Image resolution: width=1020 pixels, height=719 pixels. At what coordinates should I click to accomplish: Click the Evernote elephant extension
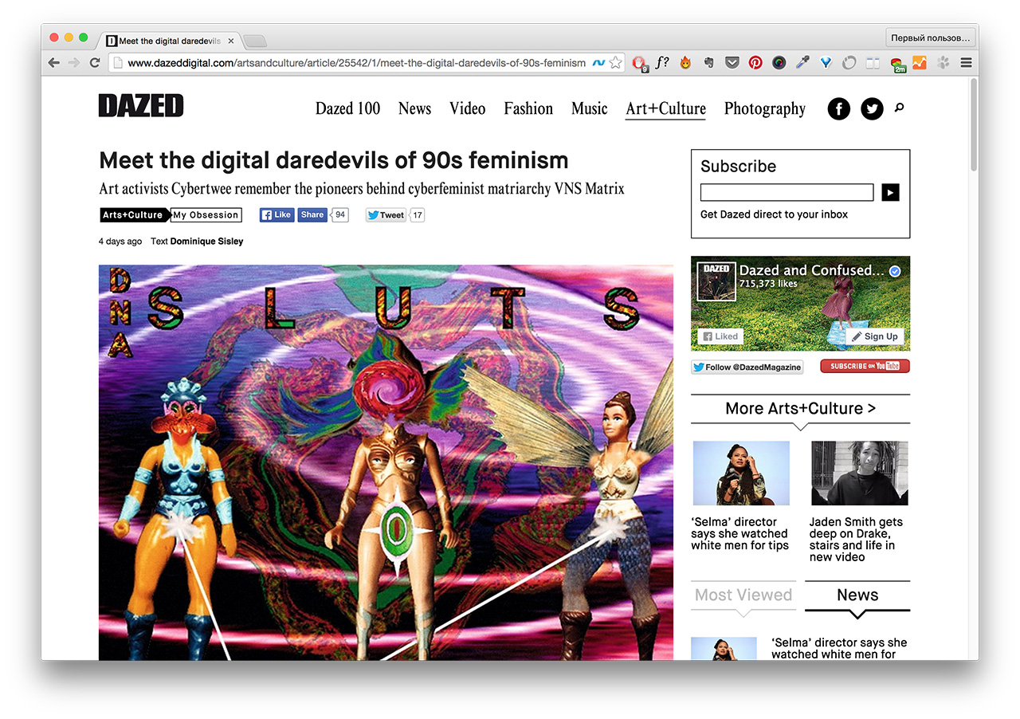(x=708, y=63)
